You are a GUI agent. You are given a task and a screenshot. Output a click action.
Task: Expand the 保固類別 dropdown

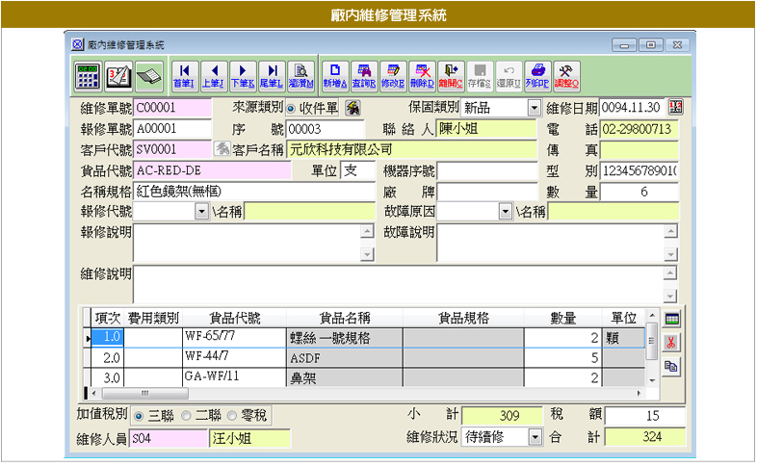coord(535,107)
